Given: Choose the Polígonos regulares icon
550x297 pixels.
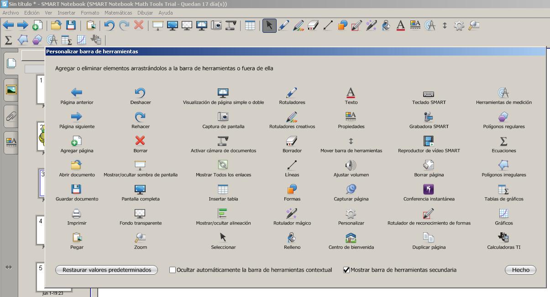Looking at the screenshot, I should click(x=503, y=117).
